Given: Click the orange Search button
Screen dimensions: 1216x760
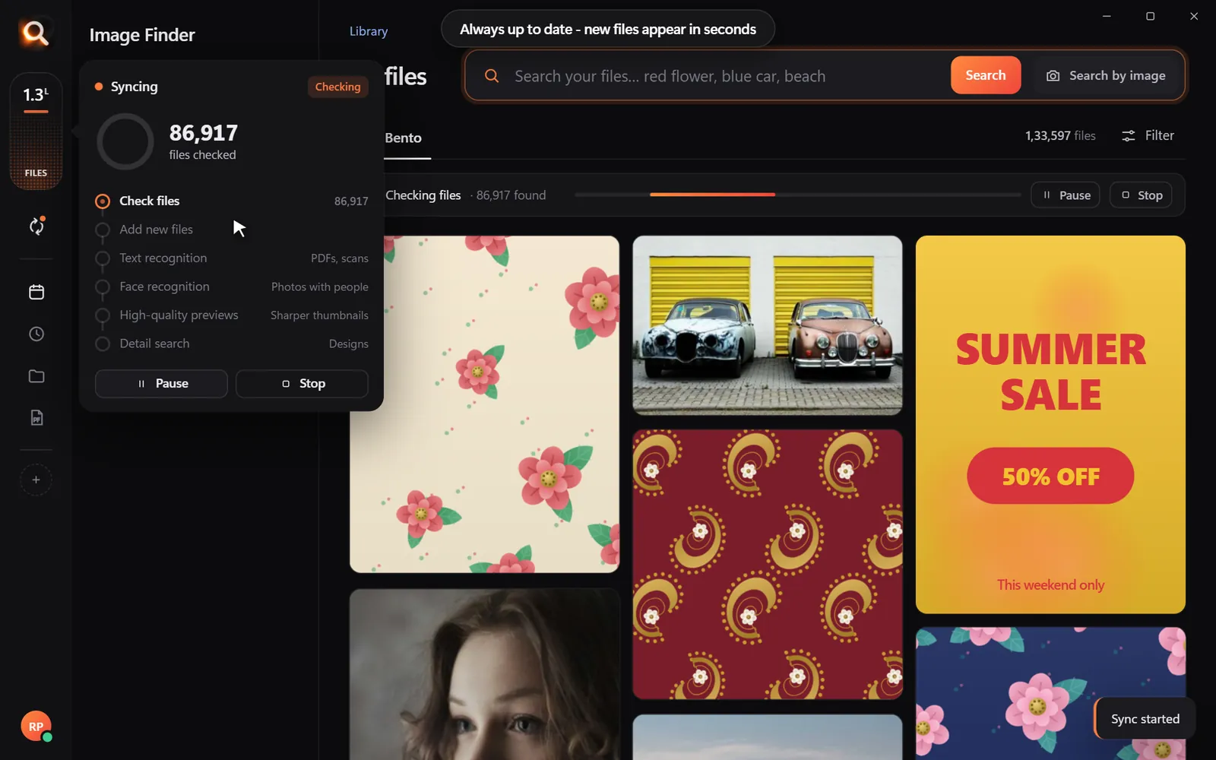Looking at the screenshot, I should [986, 75].
